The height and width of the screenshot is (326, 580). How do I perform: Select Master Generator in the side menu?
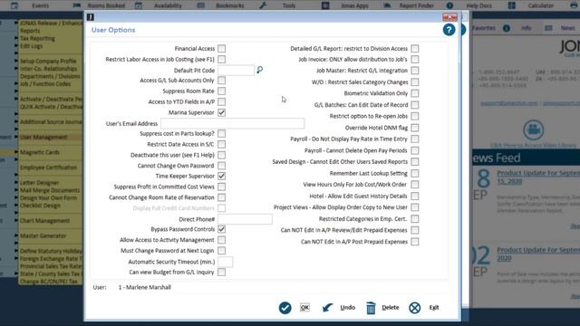(43, 235)
